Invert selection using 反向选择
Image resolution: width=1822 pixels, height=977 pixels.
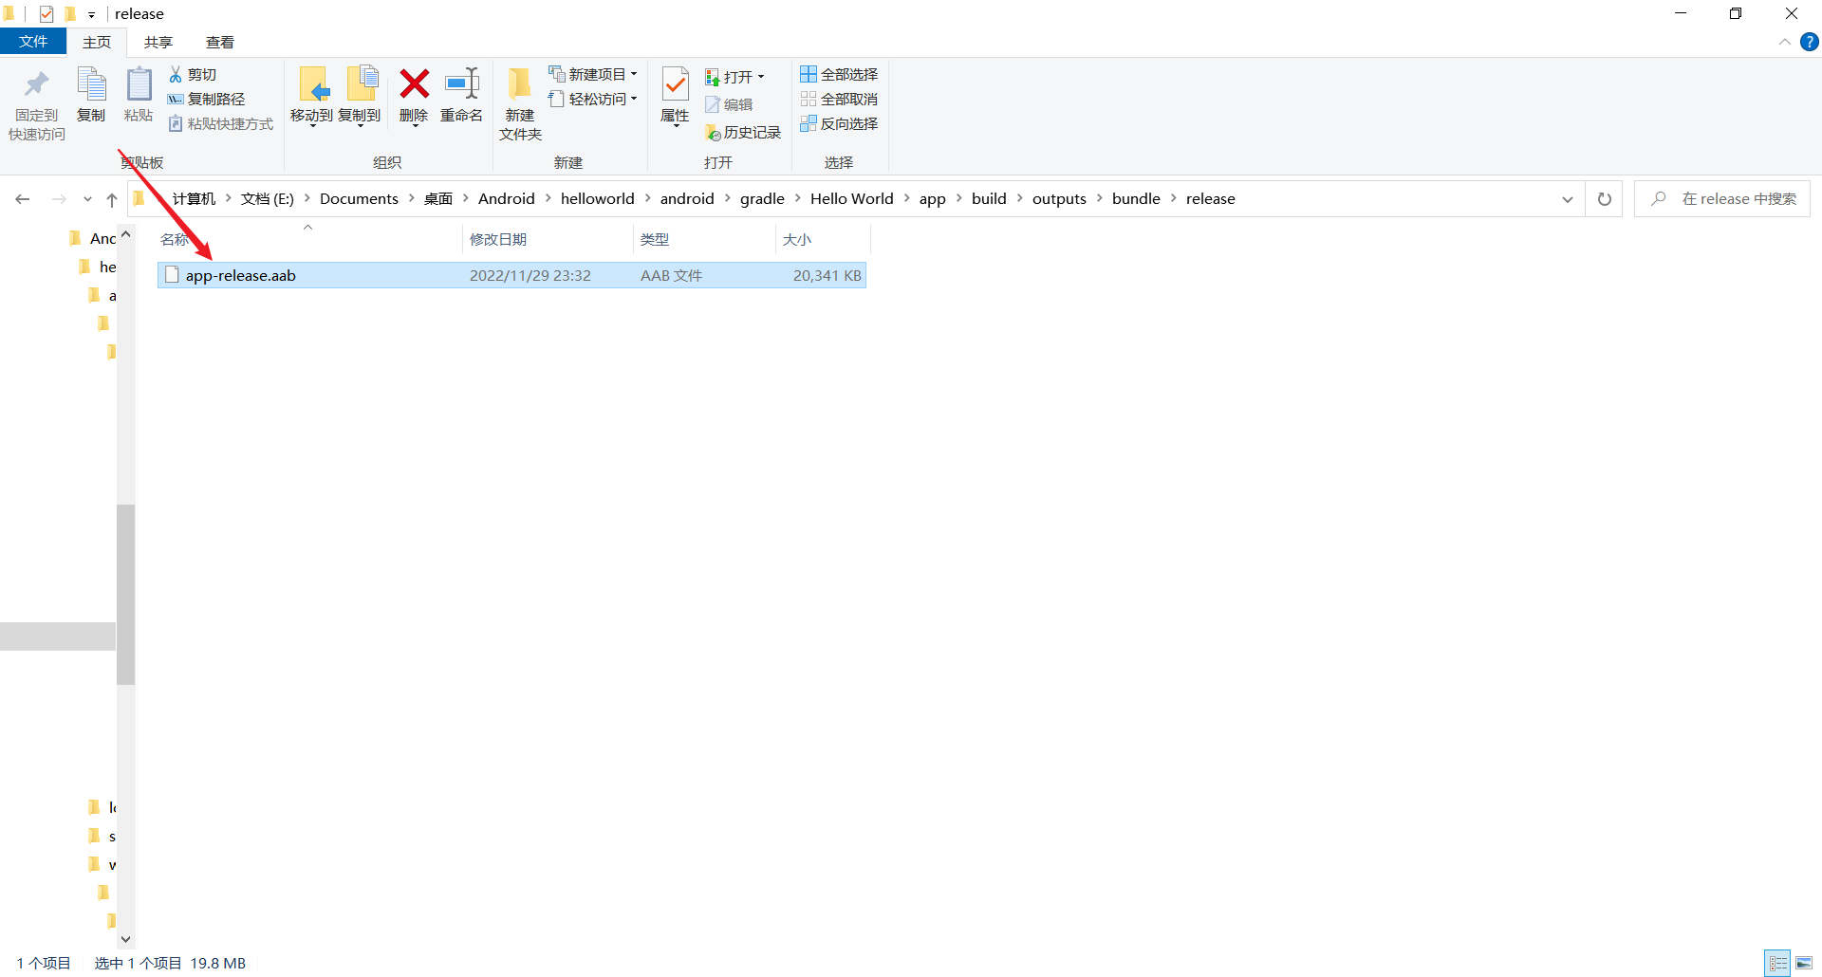(x=839, y=123)
